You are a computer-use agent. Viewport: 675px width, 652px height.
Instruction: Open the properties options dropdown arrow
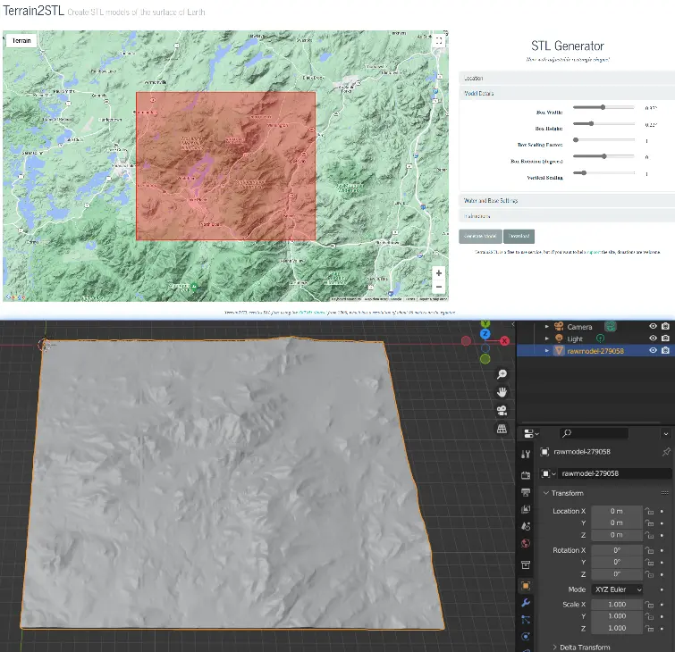pos(666,433)
